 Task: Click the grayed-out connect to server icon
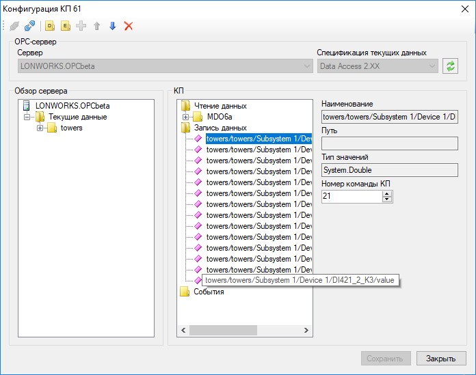tap(14, 26)
